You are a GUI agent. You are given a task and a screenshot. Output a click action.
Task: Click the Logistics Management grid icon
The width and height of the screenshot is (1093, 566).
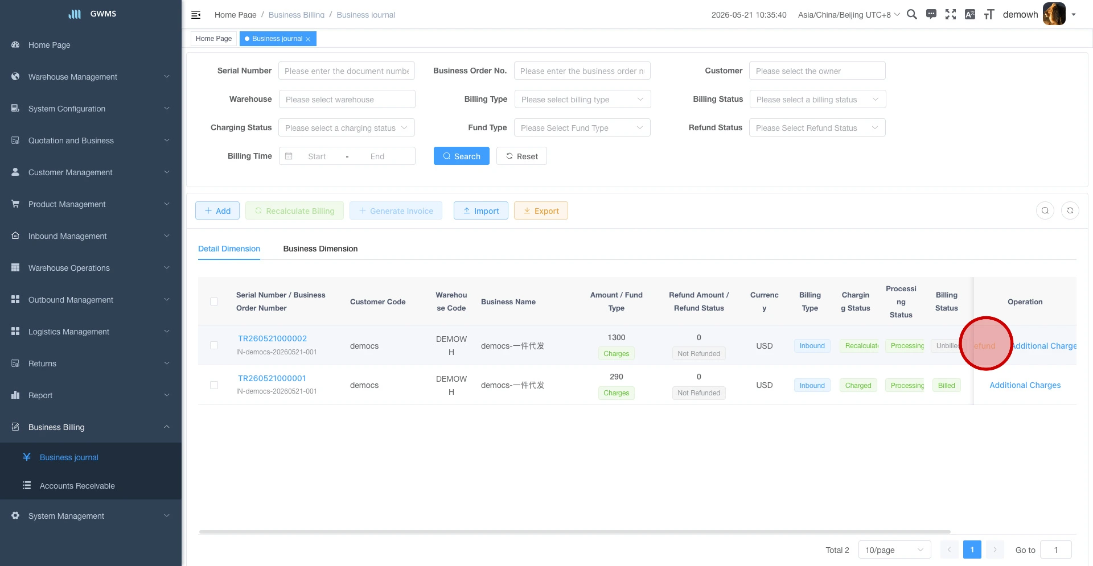click(15, 331)
